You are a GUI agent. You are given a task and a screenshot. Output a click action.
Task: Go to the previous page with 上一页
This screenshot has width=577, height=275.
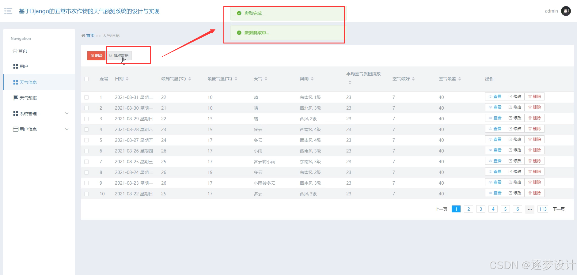point(441,209)
